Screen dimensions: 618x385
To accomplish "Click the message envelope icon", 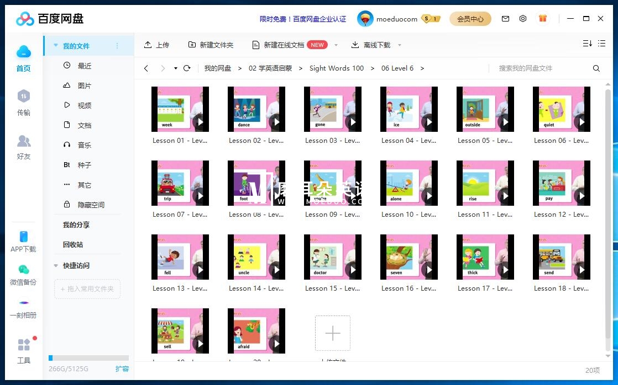I will click(x=505, y=18).
